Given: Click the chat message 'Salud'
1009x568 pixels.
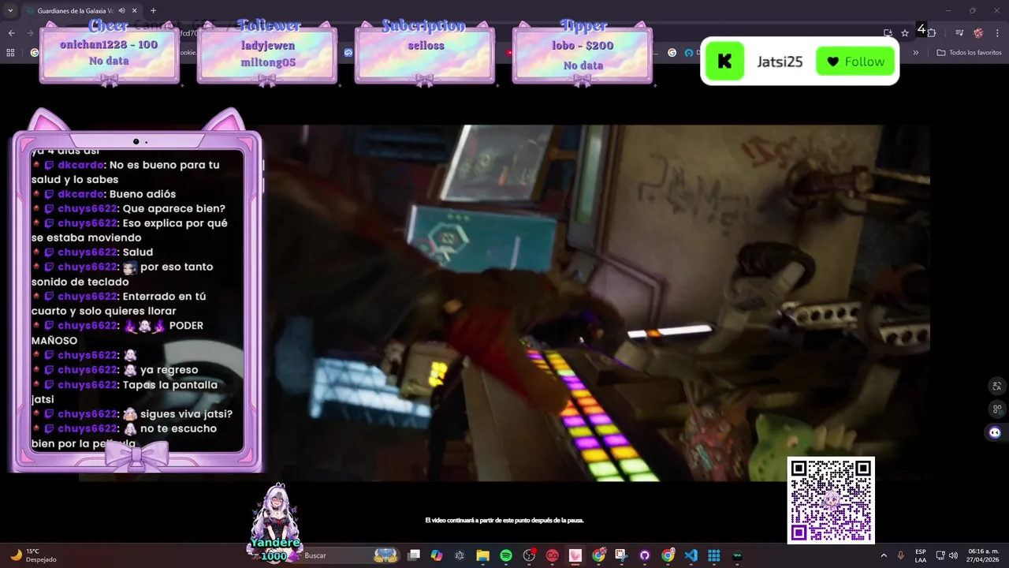Looking at the screenshot, I should point(138,252).
